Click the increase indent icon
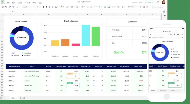The width and height of the screenshot is (190, 104). (x=91, y=7)
